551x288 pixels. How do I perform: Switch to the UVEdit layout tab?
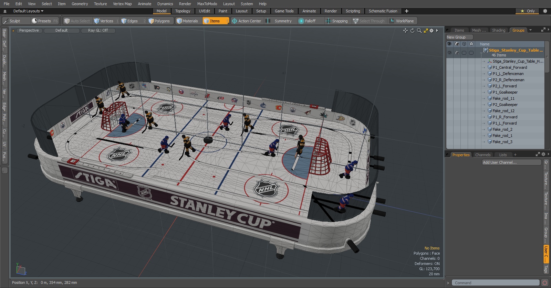point(204,11)
